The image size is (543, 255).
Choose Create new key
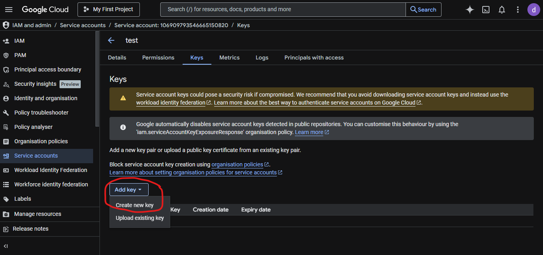[x=134, y=205]
